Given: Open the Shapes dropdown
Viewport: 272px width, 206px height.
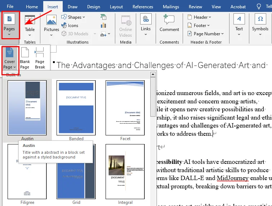Looking at the screenshot, I should pyautogui.click(x=73, y=17).
